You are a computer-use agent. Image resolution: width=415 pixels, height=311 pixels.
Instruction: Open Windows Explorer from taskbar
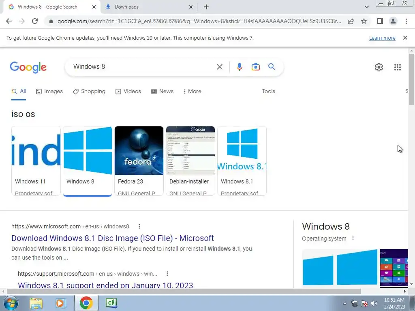[x=36, y=303]
